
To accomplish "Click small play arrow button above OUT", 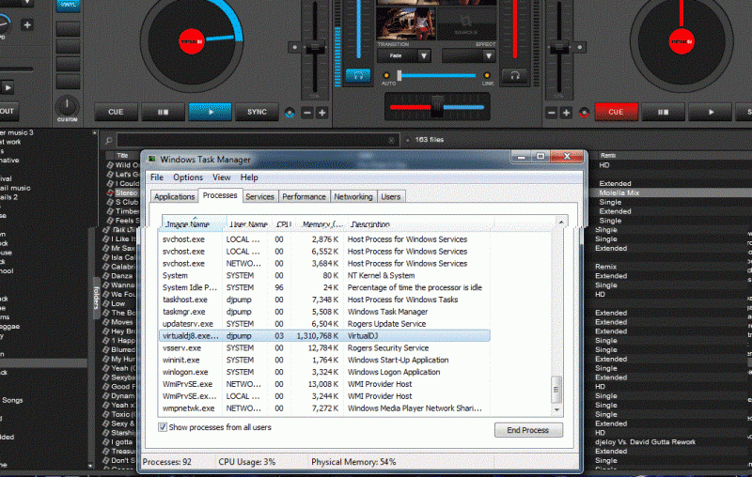I will pyautogui.click(x=8, y=87).
